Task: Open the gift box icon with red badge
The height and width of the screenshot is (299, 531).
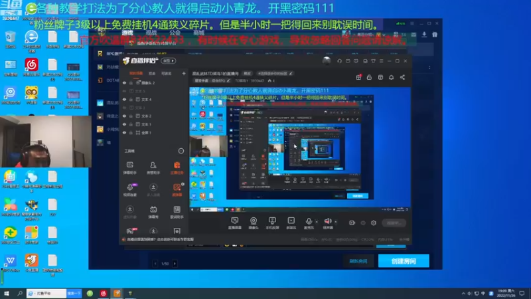Action: (x=358, y=77)
